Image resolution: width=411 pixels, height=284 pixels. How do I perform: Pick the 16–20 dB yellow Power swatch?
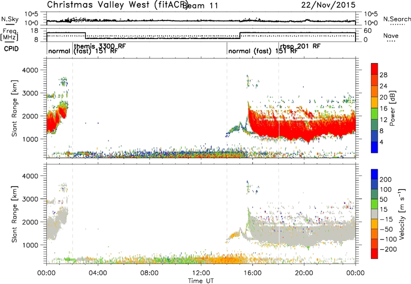coord(375,103)
